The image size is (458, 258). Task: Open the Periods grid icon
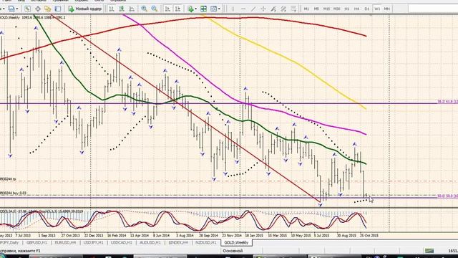click(203, 9)
